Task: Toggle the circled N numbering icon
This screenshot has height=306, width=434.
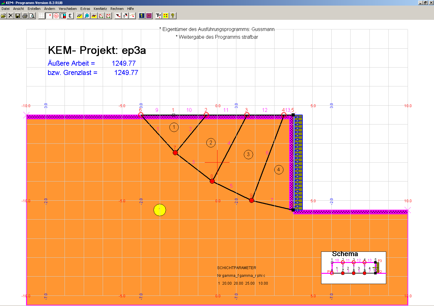Action: pos(56,15)
